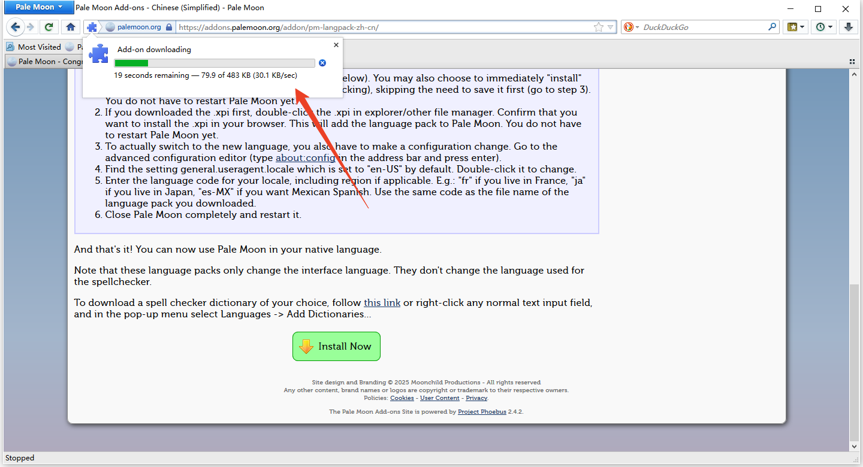This screenshot has width=863, height=467.
Task: Open Most Visited bookmarks folder
Action: pyautogui.click(x=34, y=47)
